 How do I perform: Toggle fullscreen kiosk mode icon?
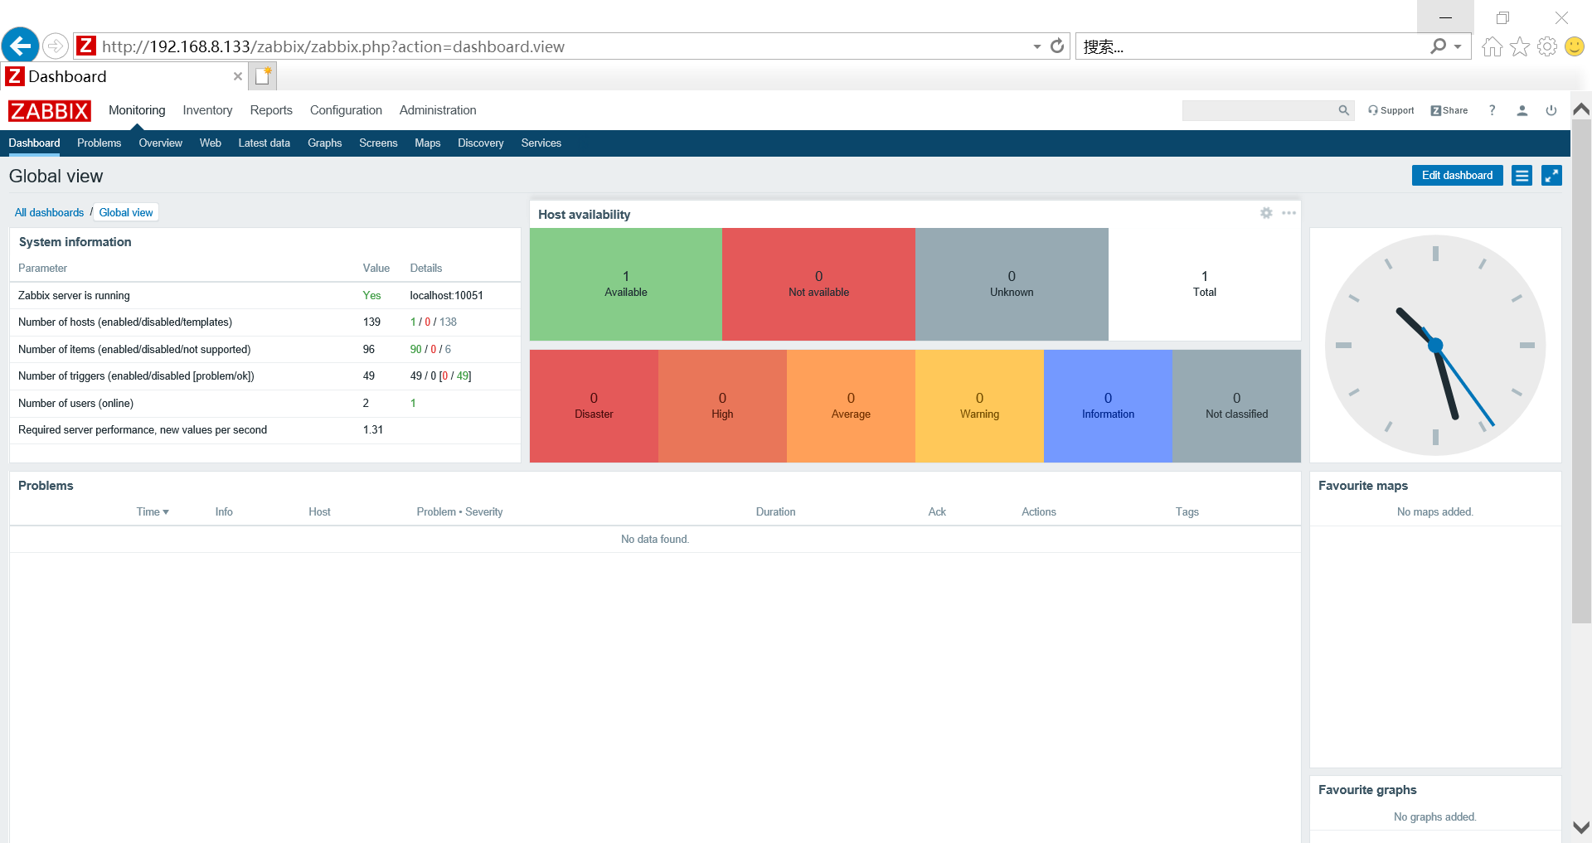point(1551,175)
